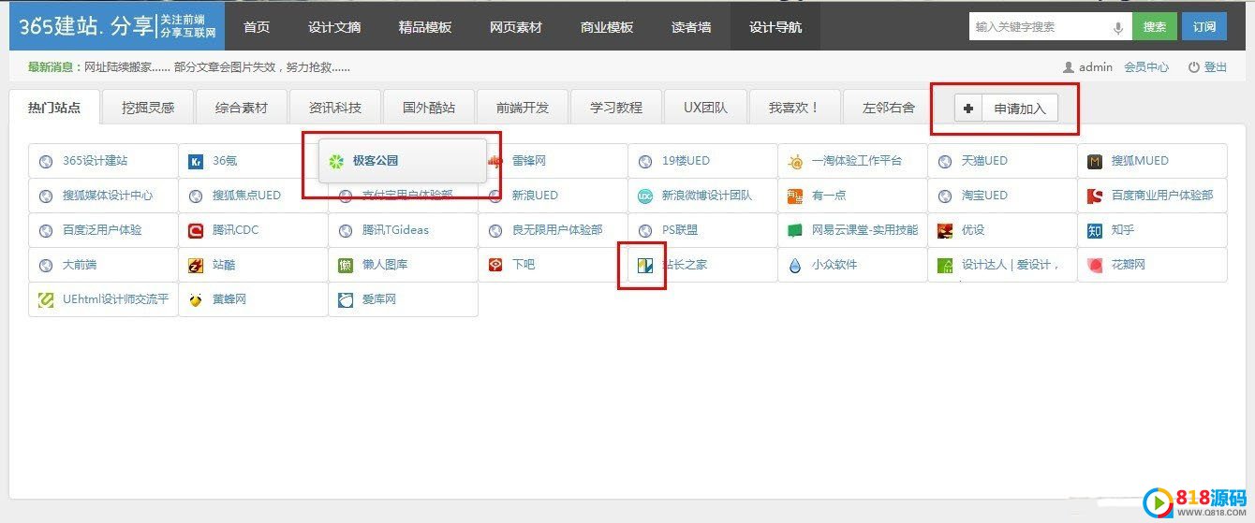The width and height of the screenshot is (1255, 523).
Task: Click the 365建站.分享 site logo
Action: (x=117, y=26)
